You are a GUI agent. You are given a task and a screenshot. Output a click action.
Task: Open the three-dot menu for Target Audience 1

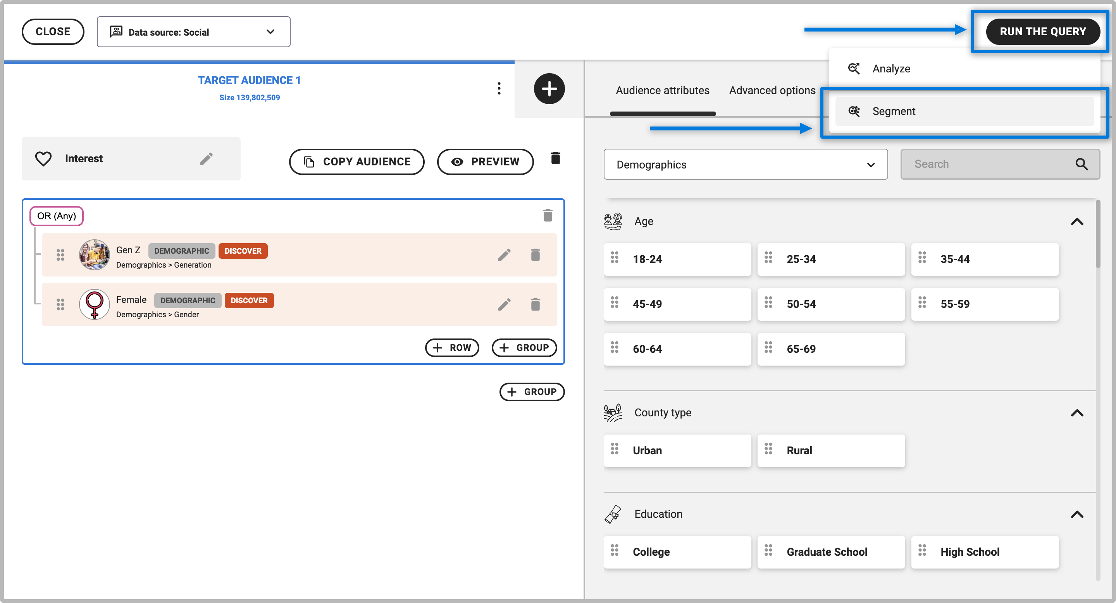click(499, 88)
